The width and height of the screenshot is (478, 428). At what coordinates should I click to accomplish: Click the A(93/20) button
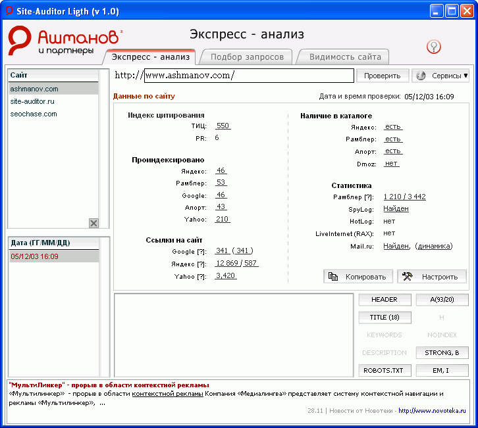(x=442, y=300)
